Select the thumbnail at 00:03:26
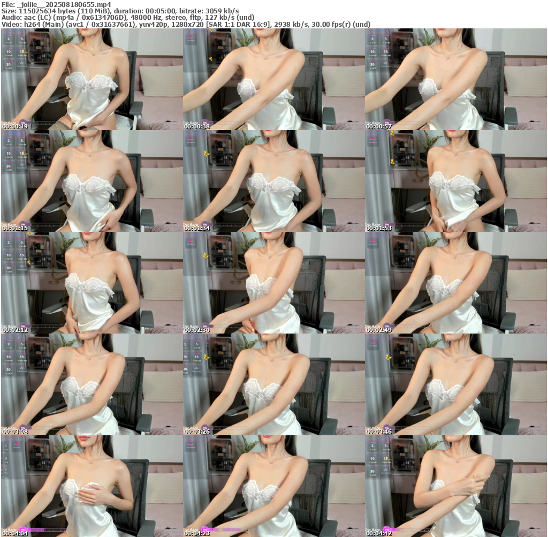This screenshot has width=548, height=537. (x=273, y=384)
